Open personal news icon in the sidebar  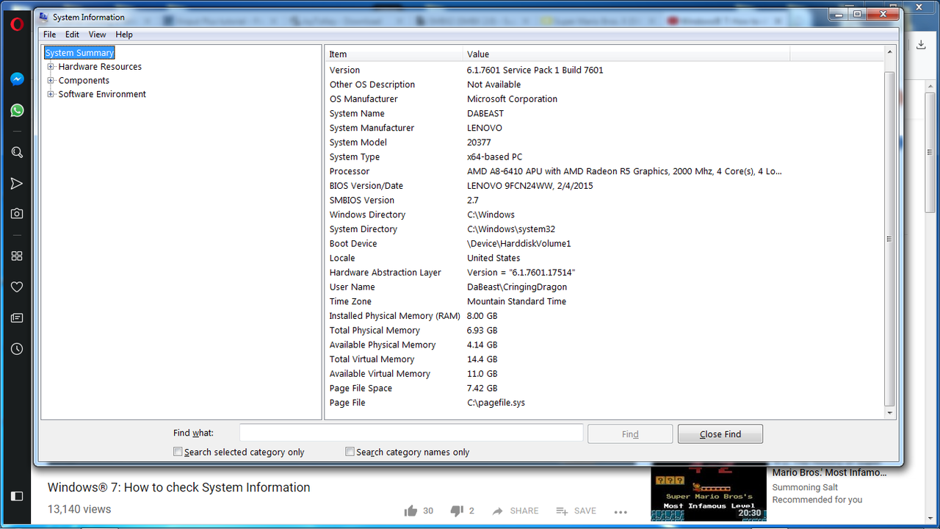coord(17,318)
